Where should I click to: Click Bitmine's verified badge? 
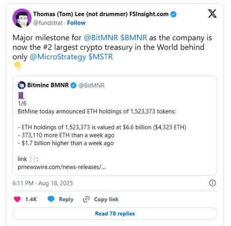pyautogui.click(x=73, y=86)
